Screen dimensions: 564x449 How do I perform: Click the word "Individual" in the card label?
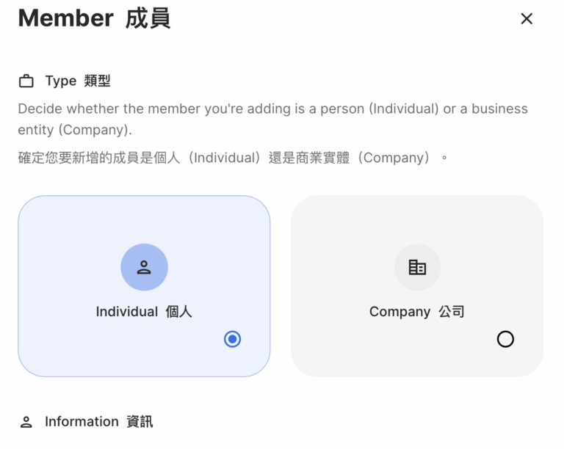[x=127, y=312]
